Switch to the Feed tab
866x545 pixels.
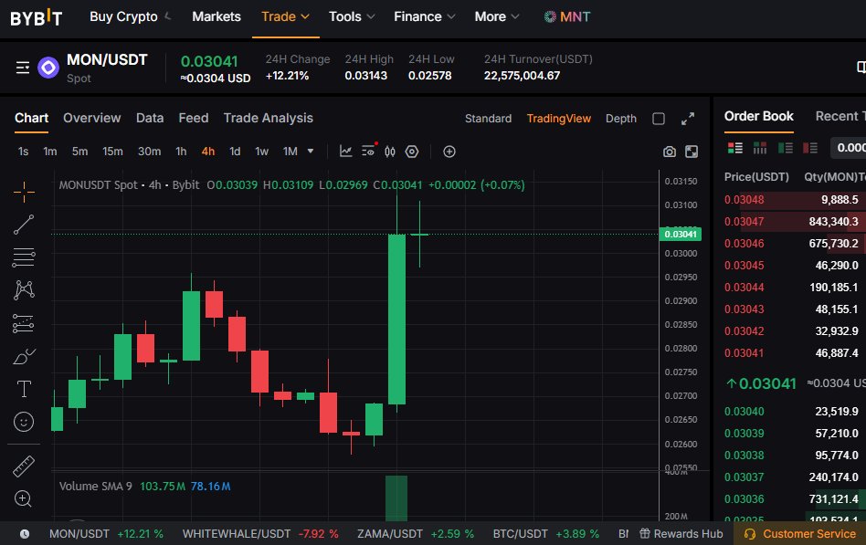click(194, 118)
